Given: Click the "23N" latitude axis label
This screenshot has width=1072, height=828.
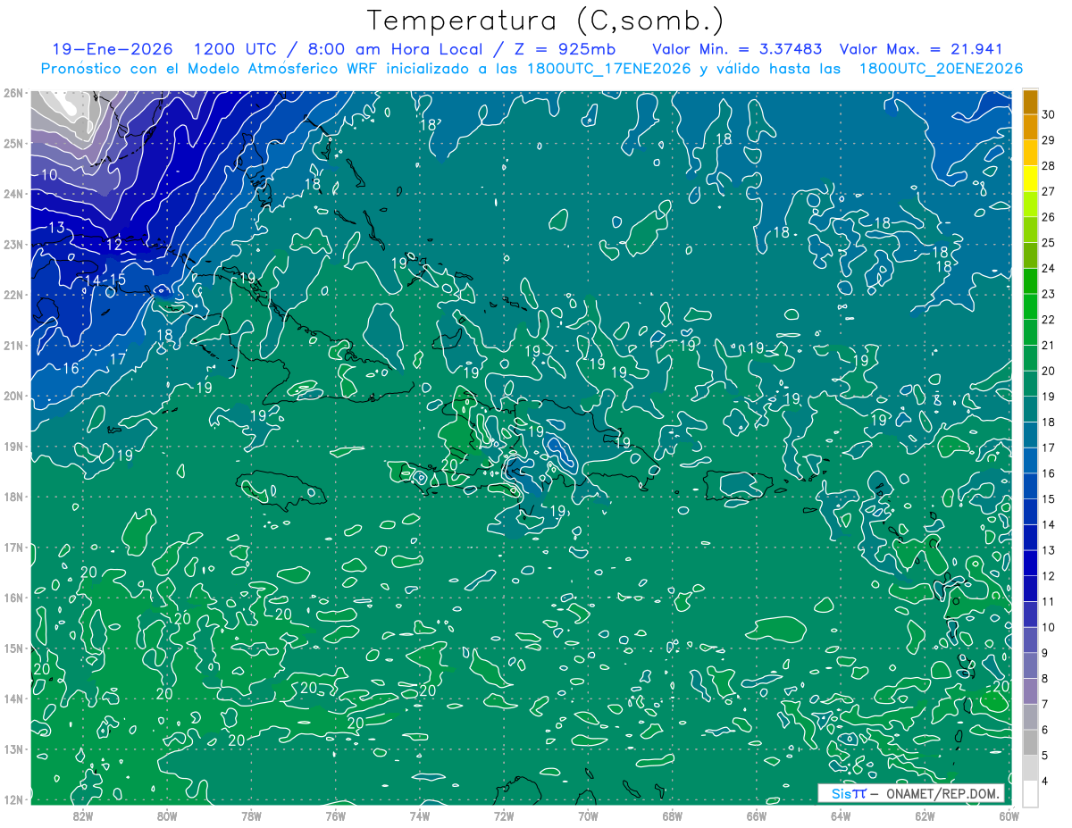Looking at the screenshot, I should tap(13, 244).
